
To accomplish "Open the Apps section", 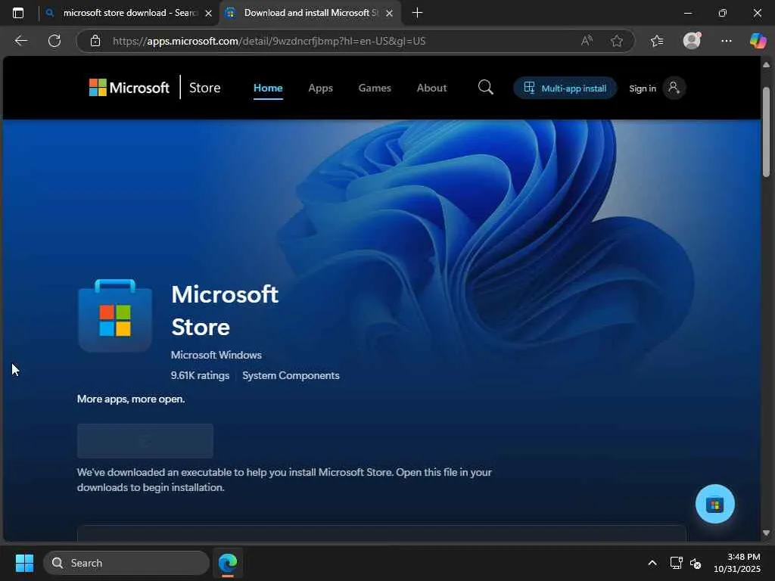I will [320, 88].
